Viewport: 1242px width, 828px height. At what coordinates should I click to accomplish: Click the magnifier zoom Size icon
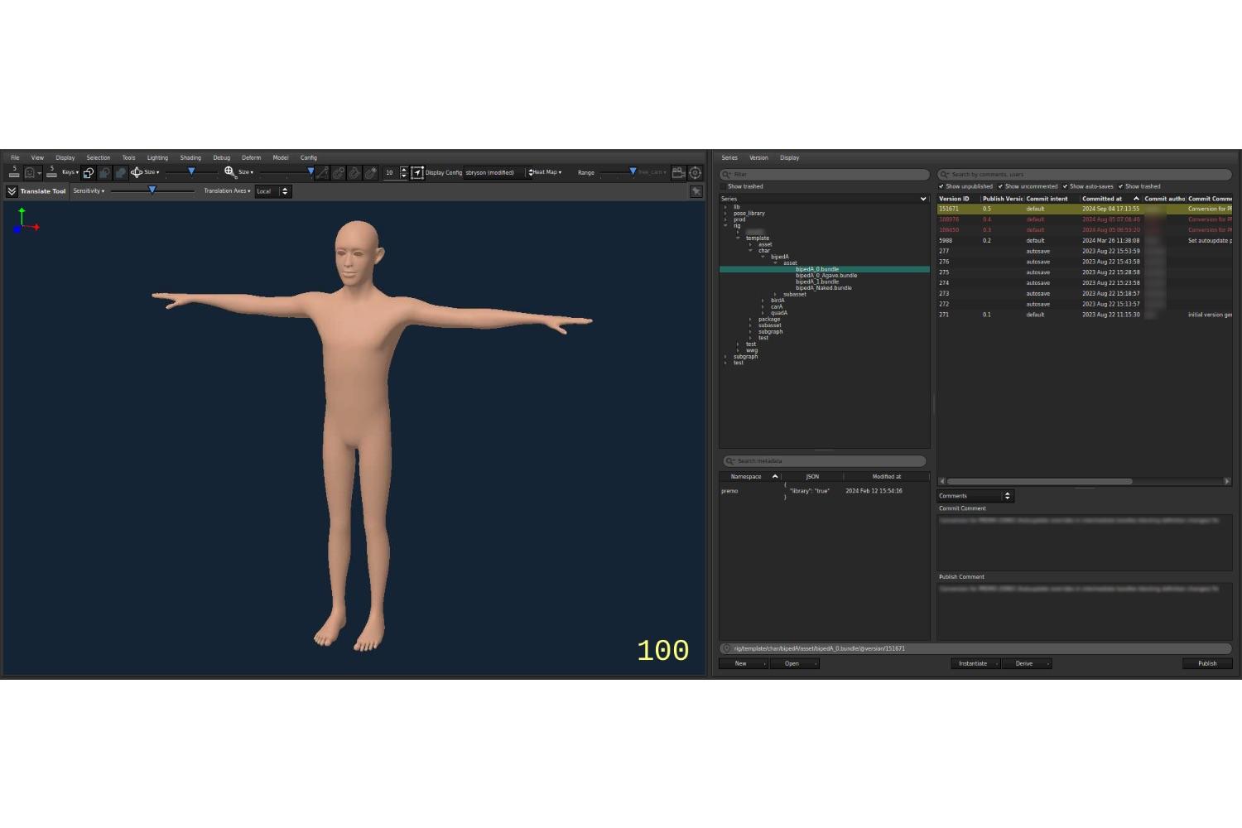click(x=230, y=172)
